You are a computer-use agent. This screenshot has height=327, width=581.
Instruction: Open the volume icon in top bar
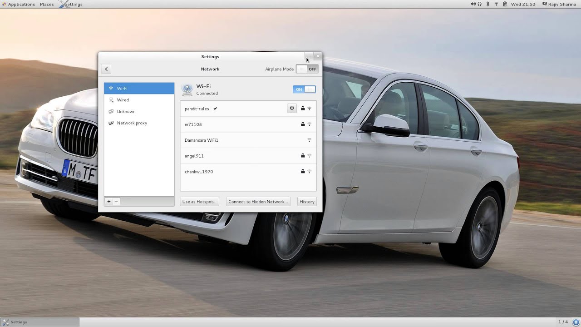coord(473,4)
